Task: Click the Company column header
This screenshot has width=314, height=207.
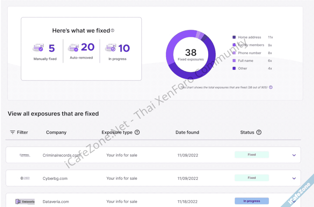Action: 56,132
